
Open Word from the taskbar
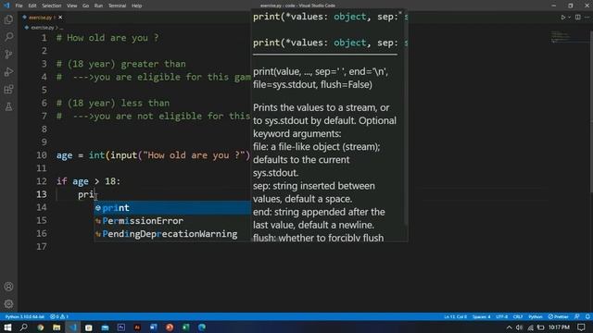click(153, 327)
